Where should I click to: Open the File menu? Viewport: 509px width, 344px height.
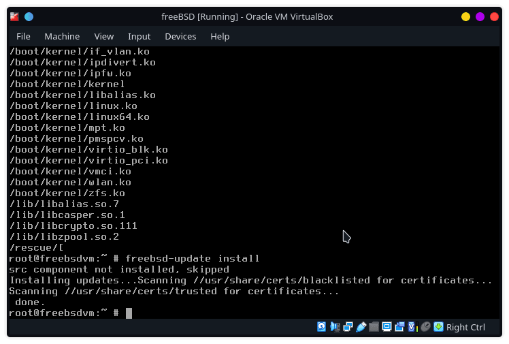point(23,36)
